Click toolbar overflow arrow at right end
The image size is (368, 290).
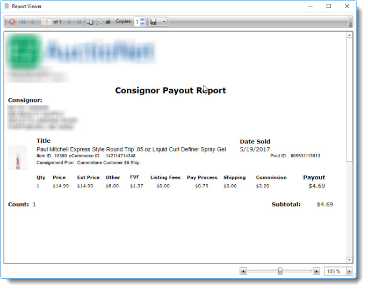coord(351,25)
